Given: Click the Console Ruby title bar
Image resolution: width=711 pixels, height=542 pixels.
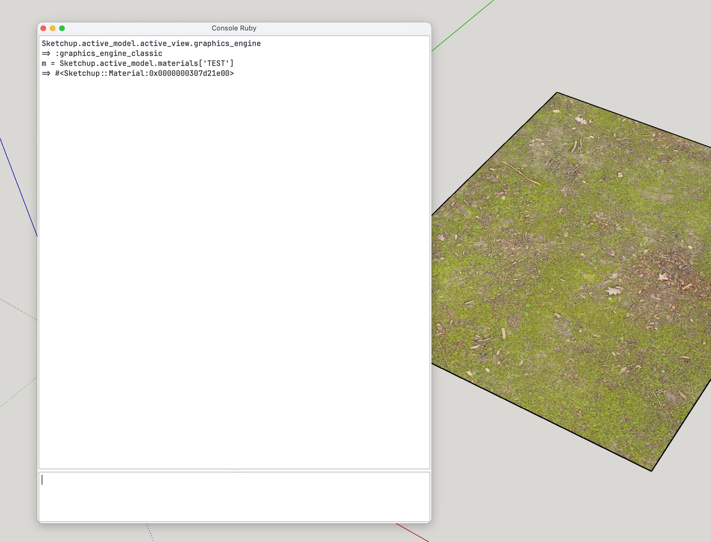Looking at the screenshot, I should coord(234,28).
